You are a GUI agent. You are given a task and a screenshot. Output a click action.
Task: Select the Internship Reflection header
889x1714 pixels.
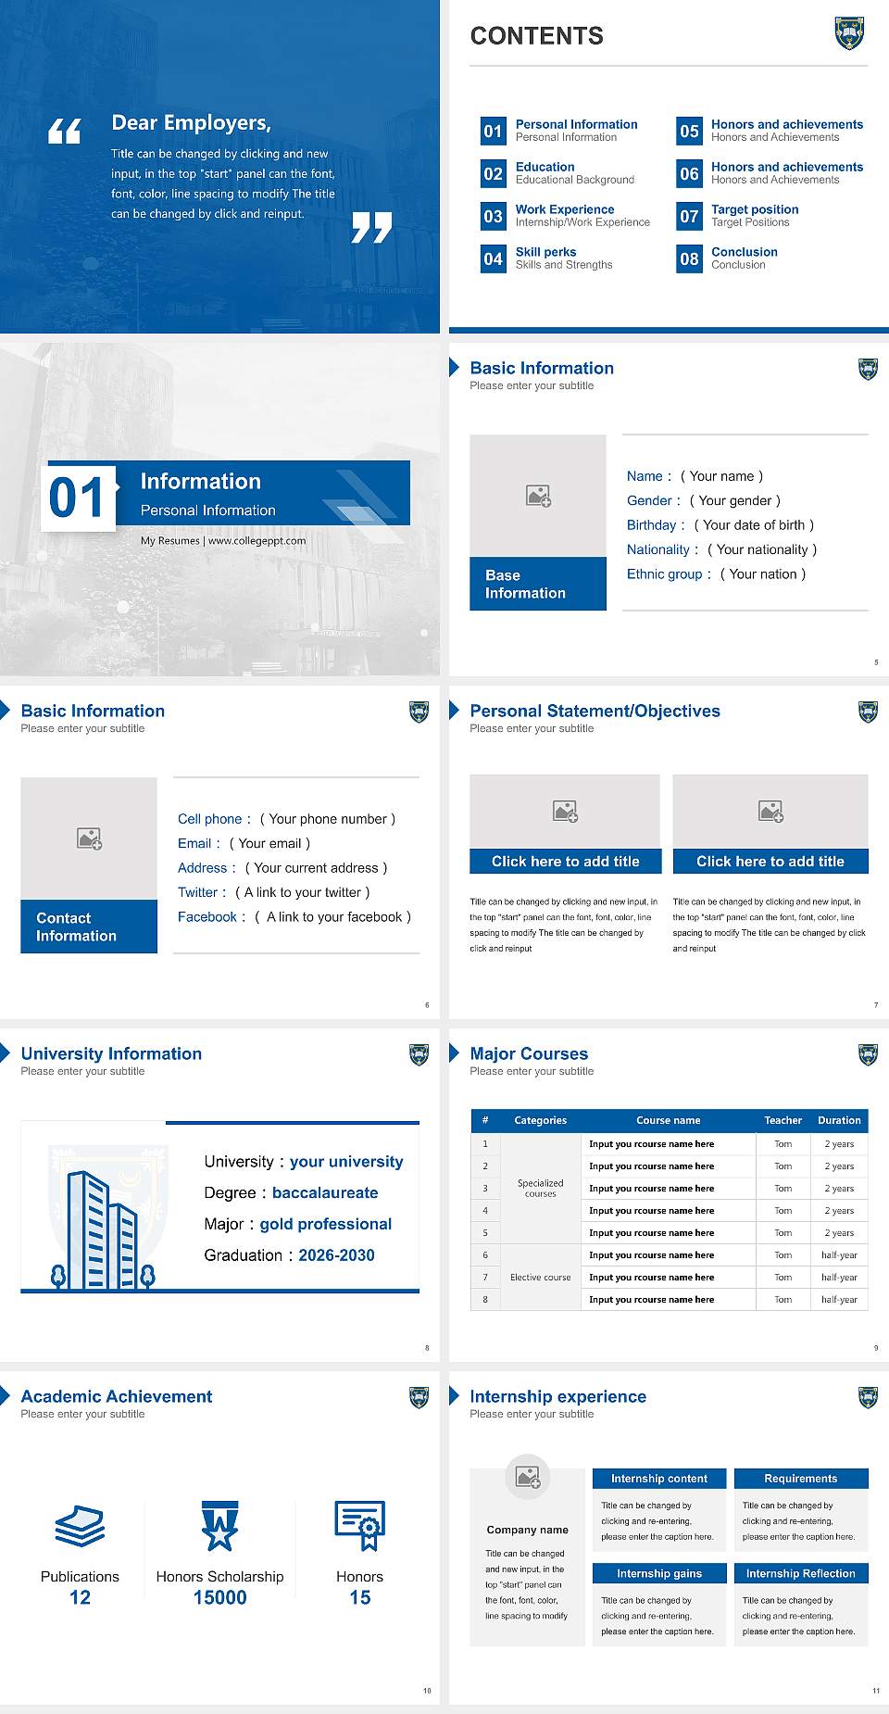tap(801, 1573)
